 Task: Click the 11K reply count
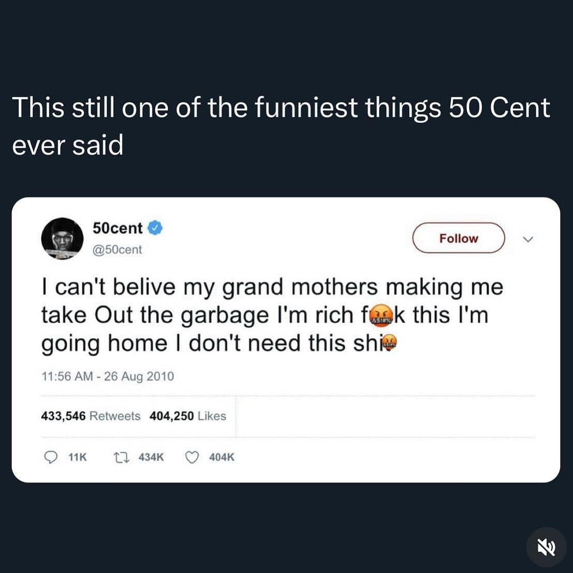(77, 457)
